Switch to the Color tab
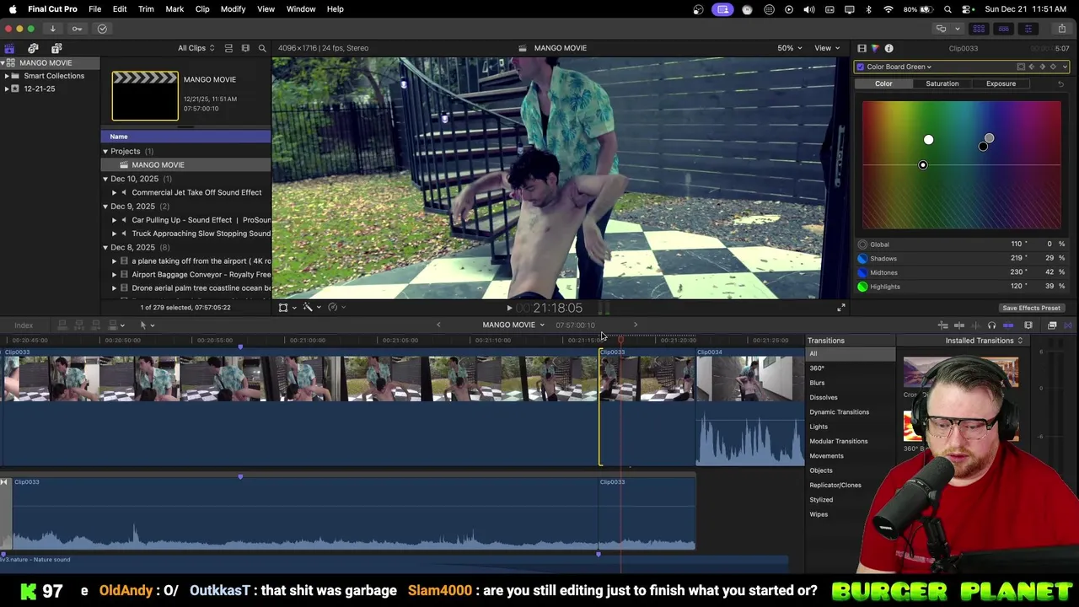 click(883, 83)
